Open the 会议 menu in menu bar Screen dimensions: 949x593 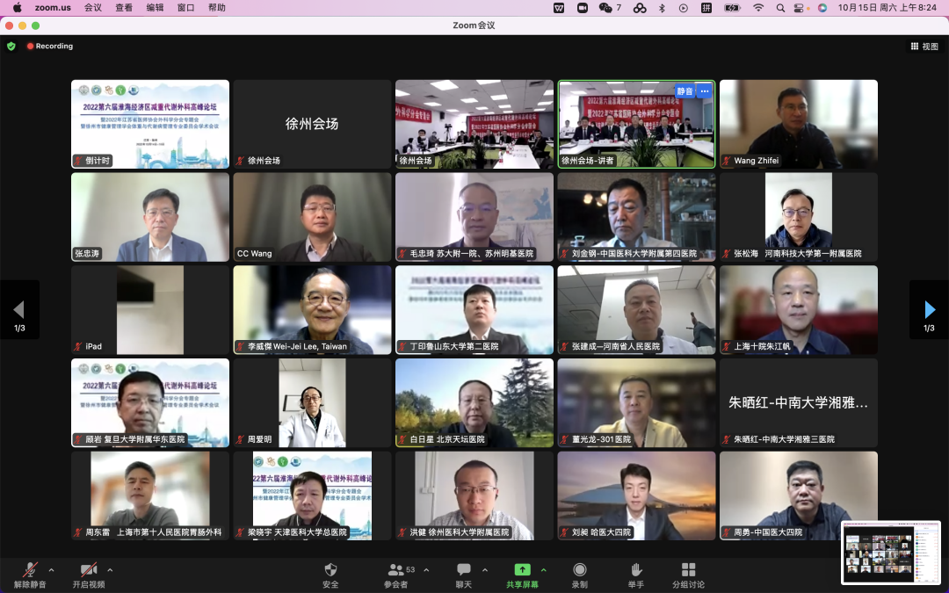(92, 8)
